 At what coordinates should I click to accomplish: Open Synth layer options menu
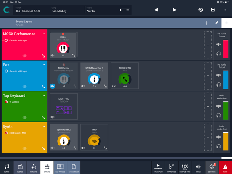[x=43, y=127]
